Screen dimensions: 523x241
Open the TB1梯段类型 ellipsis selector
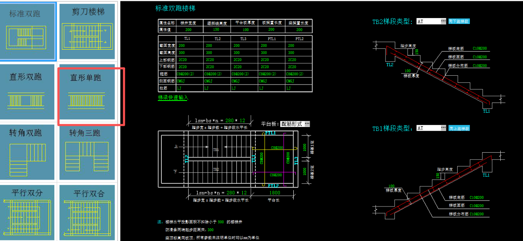point(443,128)
